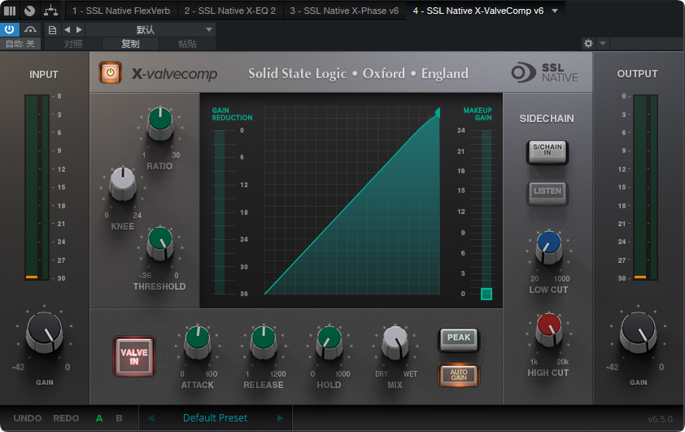Click the output level meter
This screenshot has height=432, width=685.
645,187
